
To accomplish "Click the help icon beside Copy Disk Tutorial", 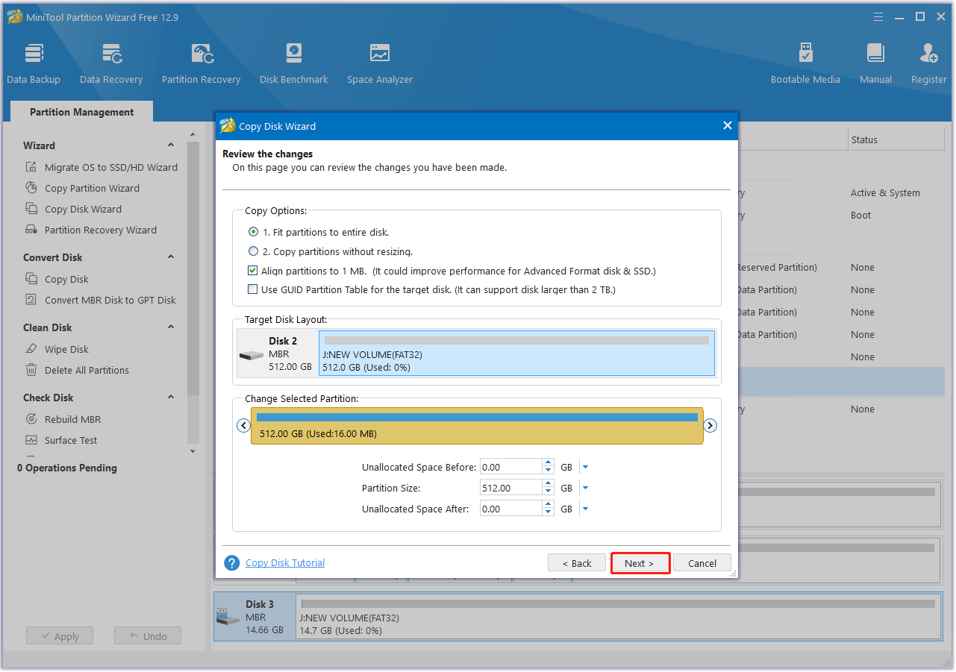I will [x=231, y=563].
